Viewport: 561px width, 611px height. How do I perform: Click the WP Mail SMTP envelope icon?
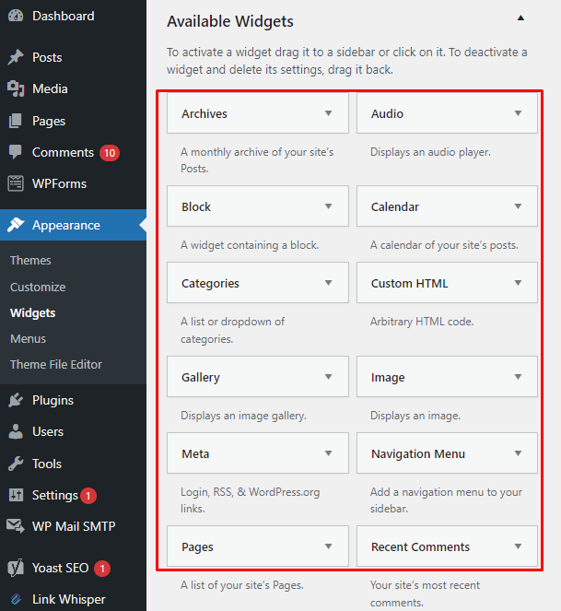click(x=16, y=526)
